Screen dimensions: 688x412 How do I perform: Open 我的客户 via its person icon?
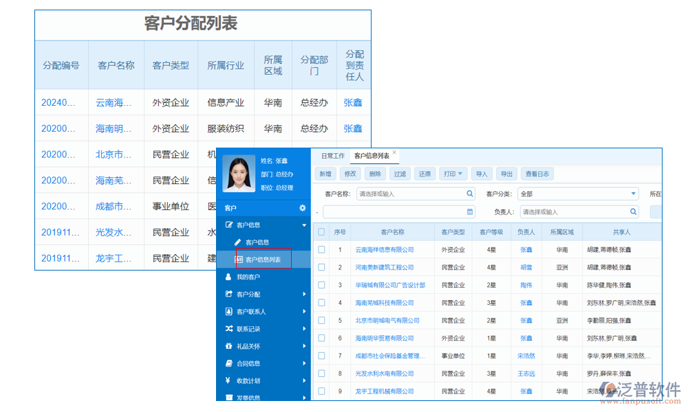coord(228,277)
